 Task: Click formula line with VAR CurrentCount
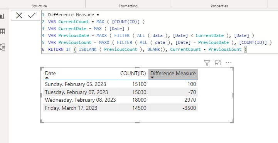tap(96, 22)
